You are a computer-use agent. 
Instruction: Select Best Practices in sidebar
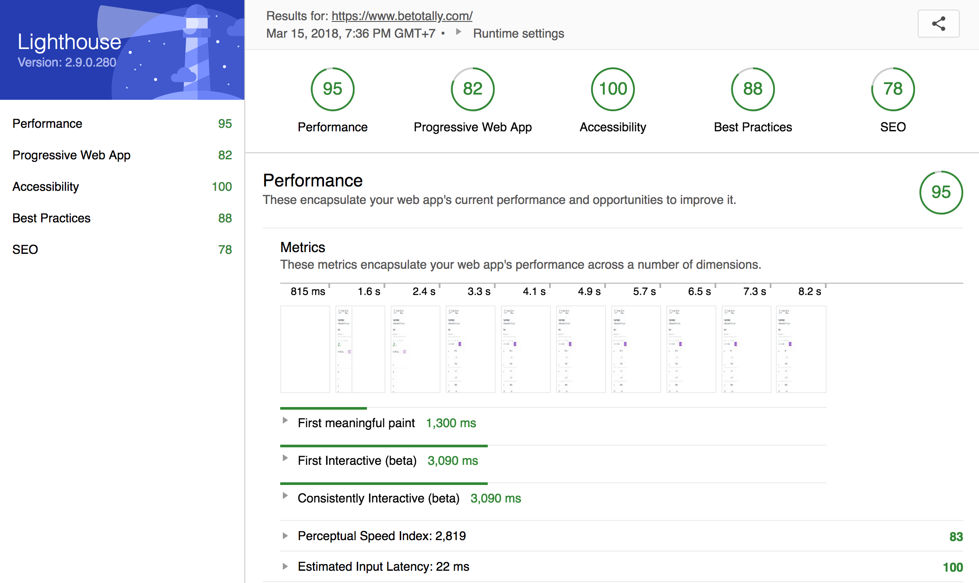pyautogui.click(x=51, y=218)
